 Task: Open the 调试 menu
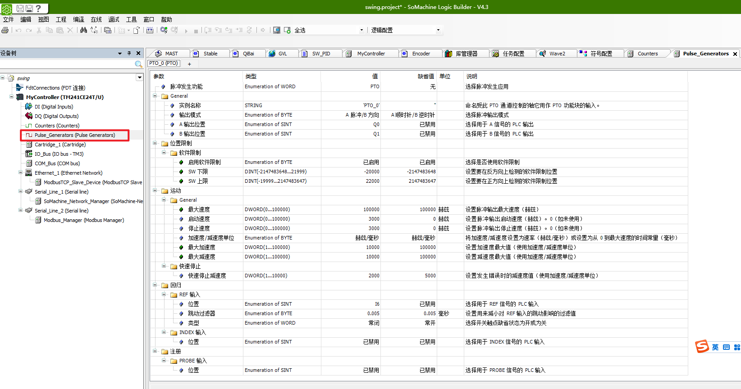tap(114, 19)
